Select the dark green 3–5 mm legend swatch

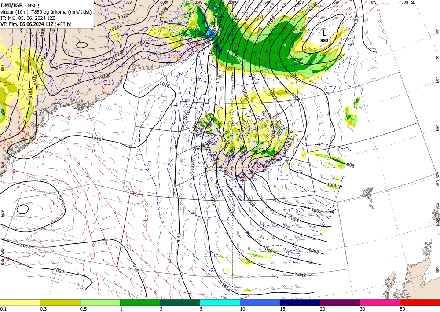(180, 303)
